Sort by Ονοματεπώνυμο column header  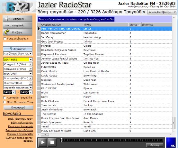pos(62,25)
